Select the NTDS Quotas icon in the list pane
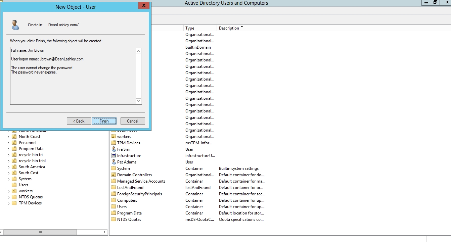Viewport: 451px width, 242px height. pyautogui.click(x=114, y=220)
